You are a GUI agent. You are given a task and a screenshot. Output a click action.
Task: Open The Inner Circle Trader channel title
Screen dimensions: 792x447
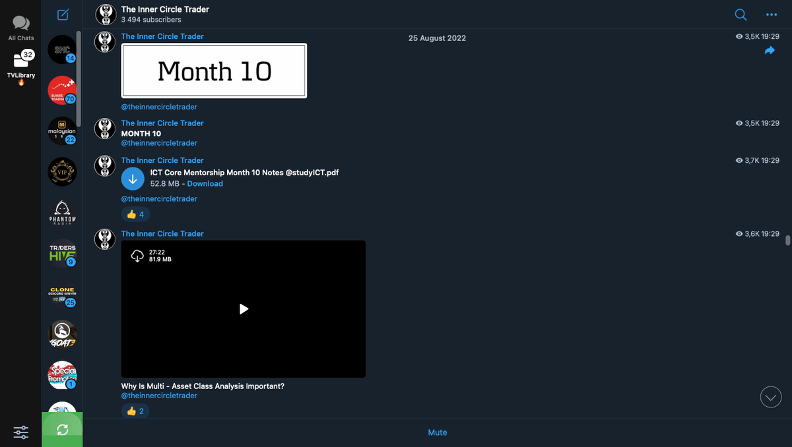coord(165,9)
